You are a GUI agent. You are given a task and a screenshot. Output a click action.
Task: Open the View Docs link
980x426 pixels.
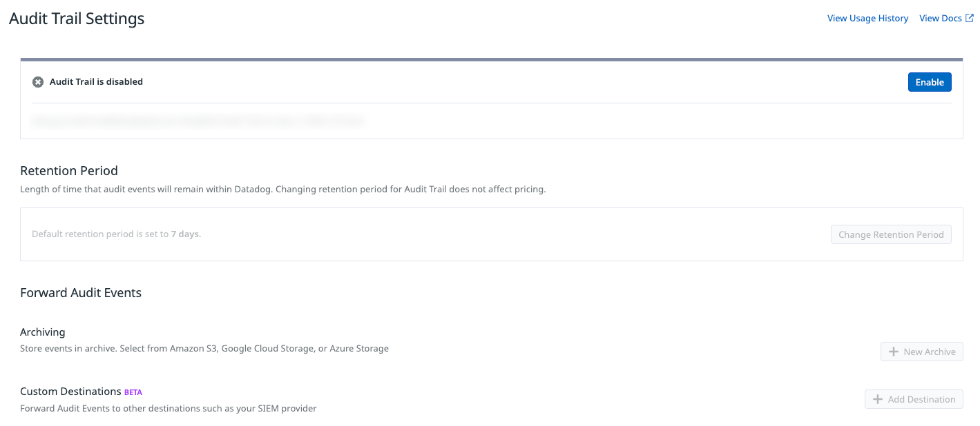coord(940,19)
